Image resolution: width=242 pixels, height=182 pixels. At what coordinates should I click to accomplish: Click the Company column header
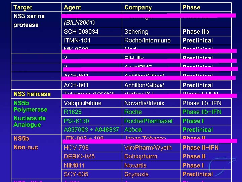[138, 7]
